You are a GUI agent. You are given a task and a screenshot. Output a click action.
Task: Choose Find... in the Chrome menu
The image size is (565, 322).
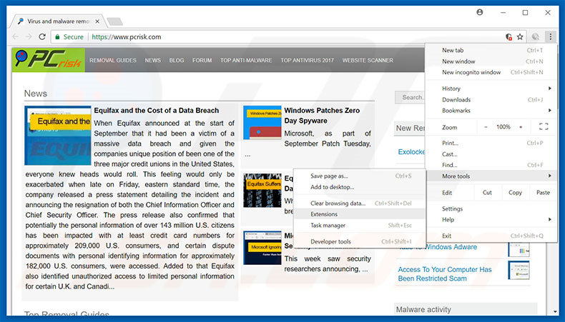click(491, 165)
